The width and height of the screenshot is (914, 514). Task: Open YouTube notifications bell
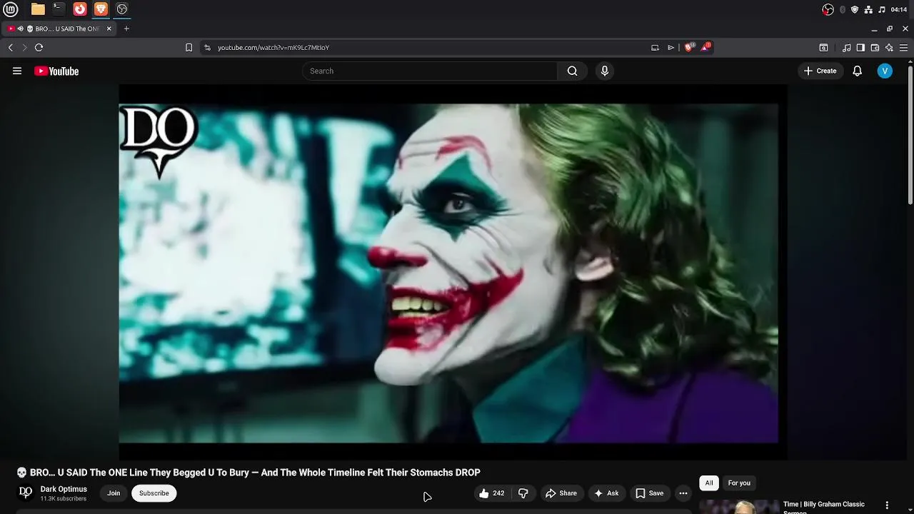(x=858, y=71)
